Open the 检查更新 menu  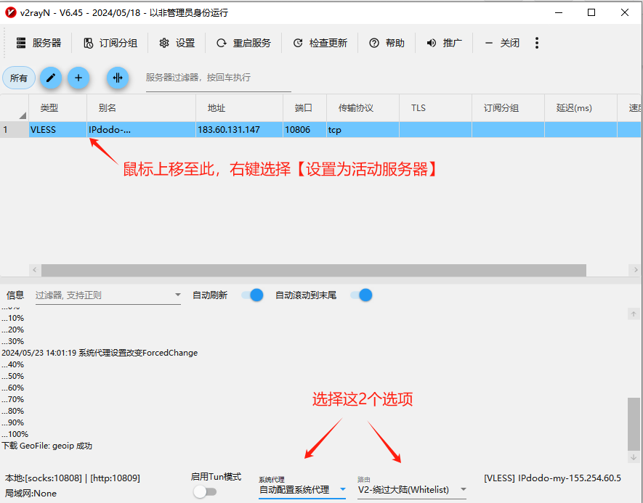[320, 43]
